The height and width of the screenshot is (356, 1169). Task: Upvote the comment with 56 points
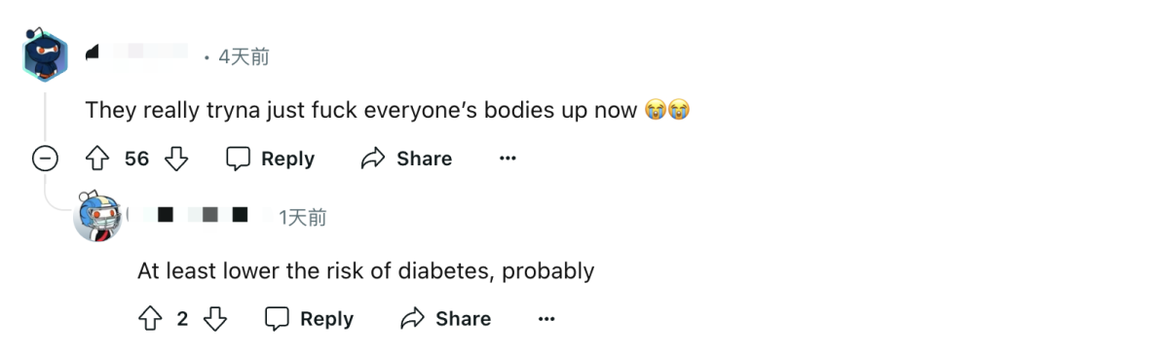[97, 159]
